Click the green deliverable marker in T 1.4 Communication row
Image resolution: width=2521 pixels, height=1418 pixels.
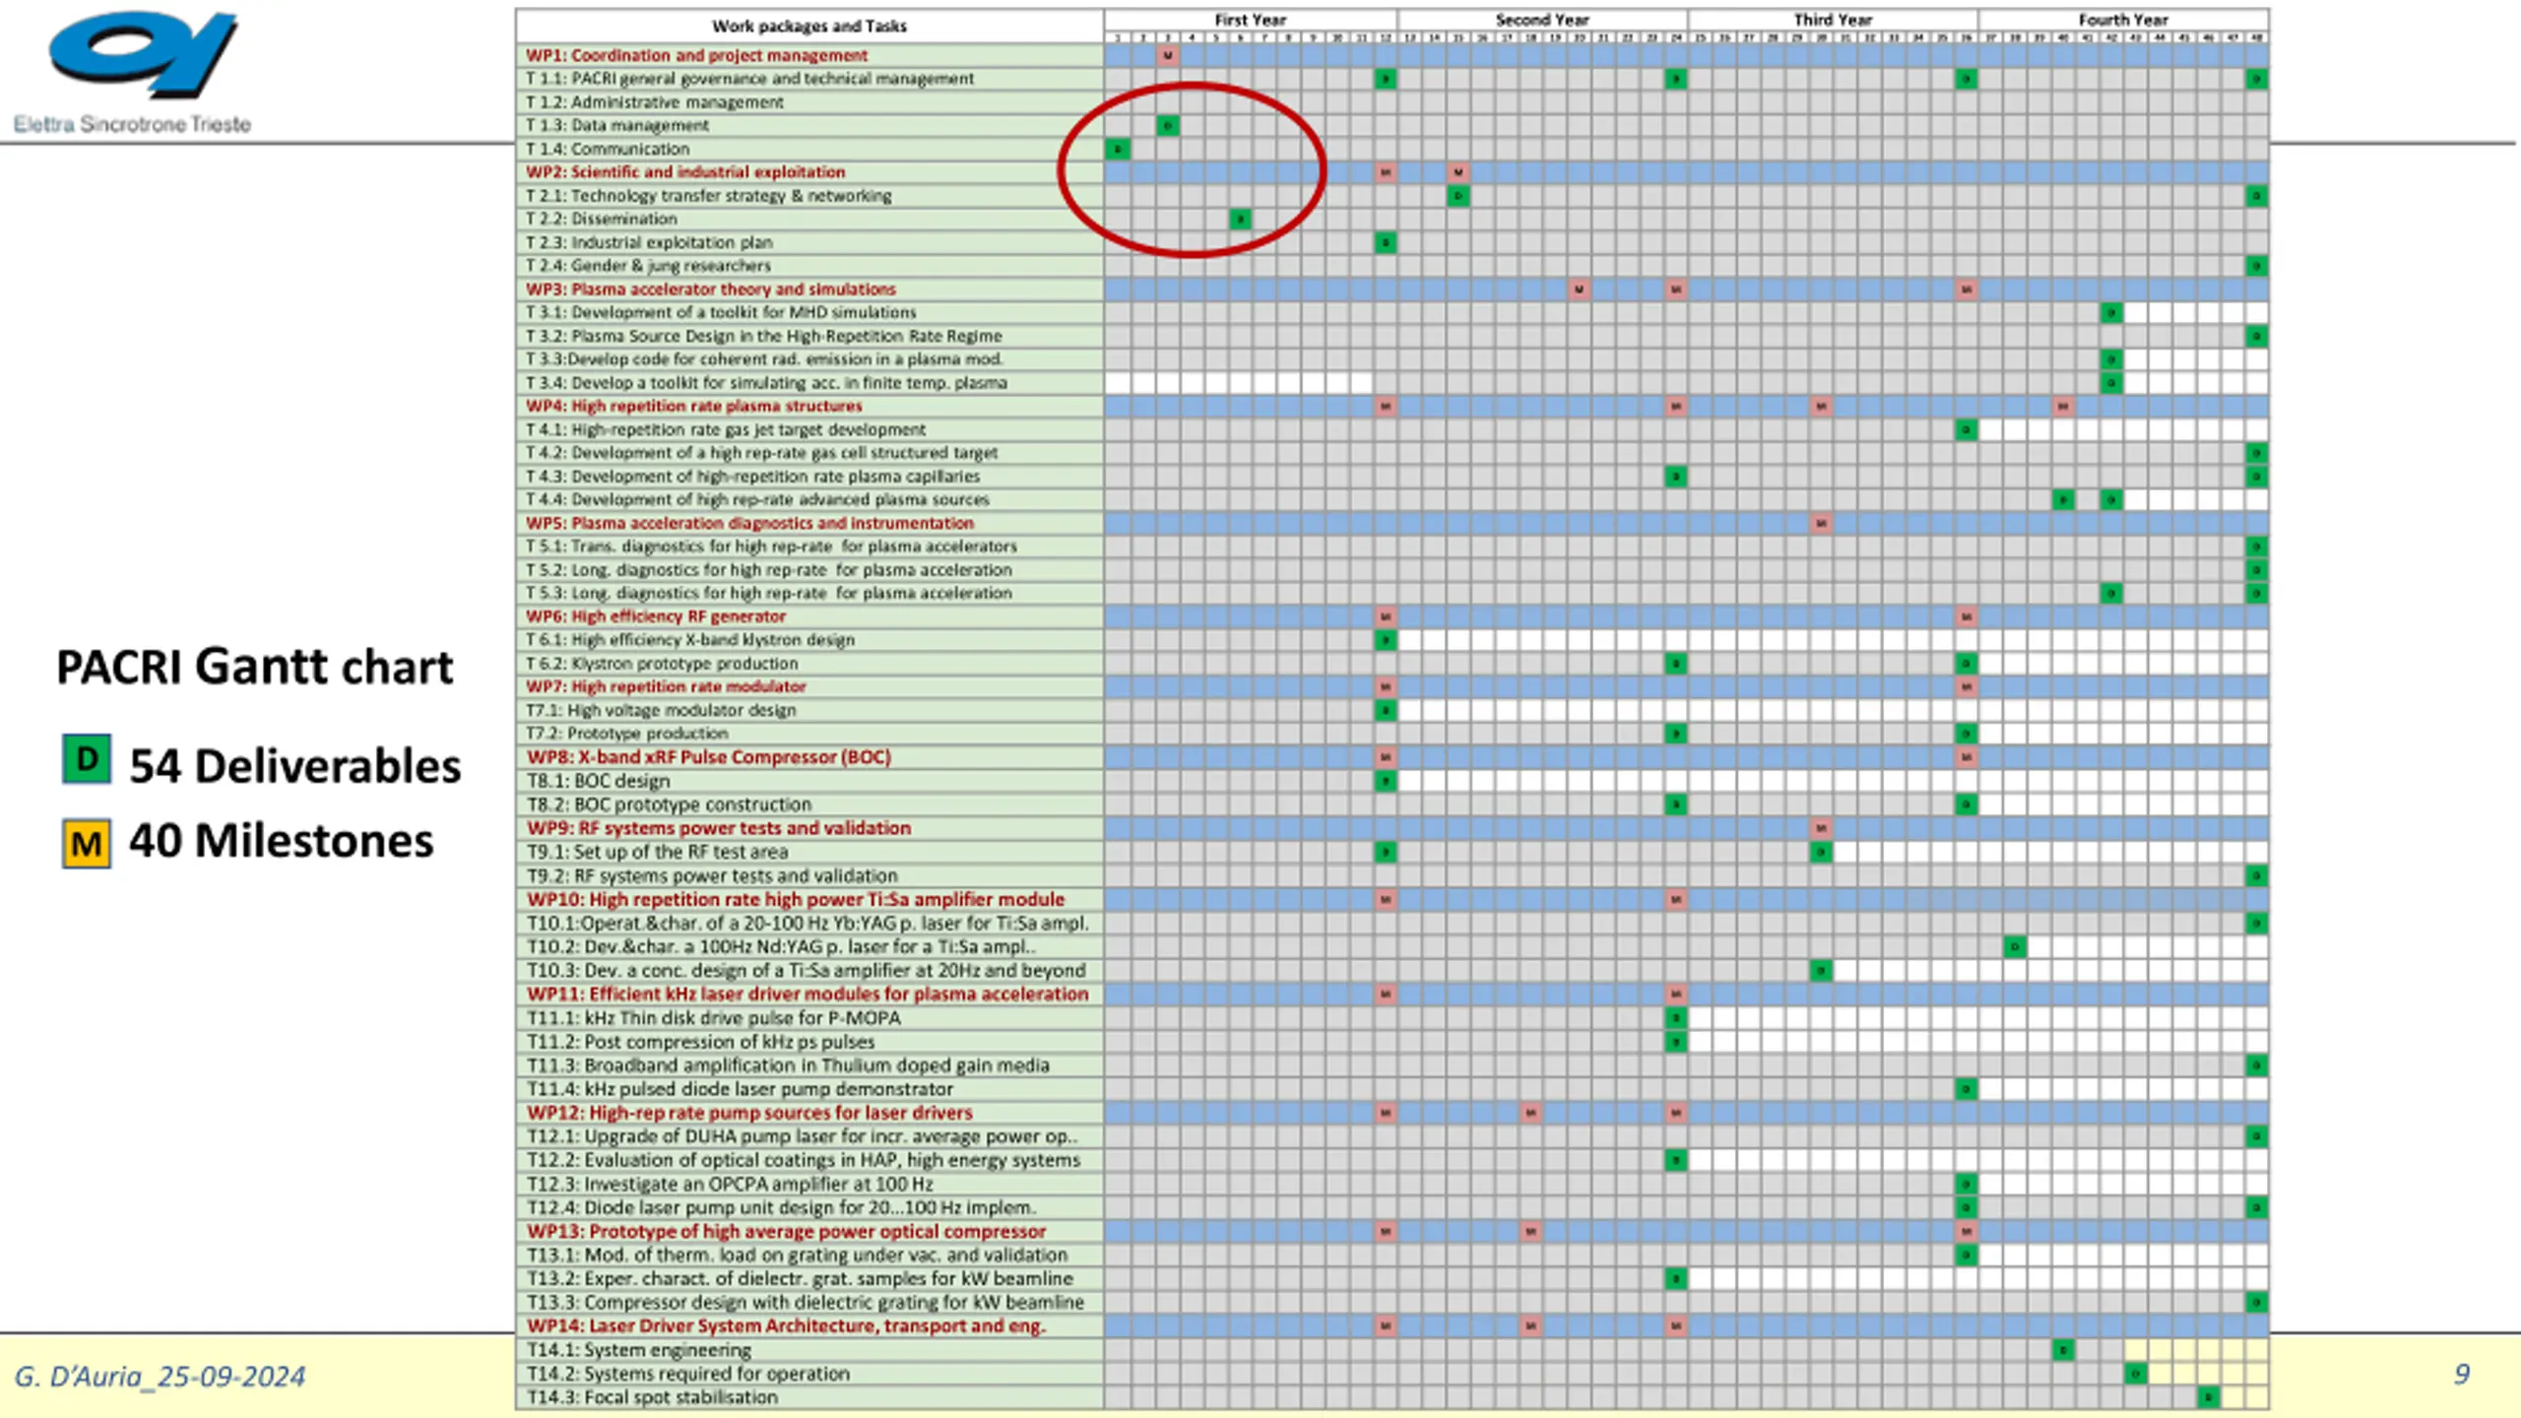[1118, 149]
